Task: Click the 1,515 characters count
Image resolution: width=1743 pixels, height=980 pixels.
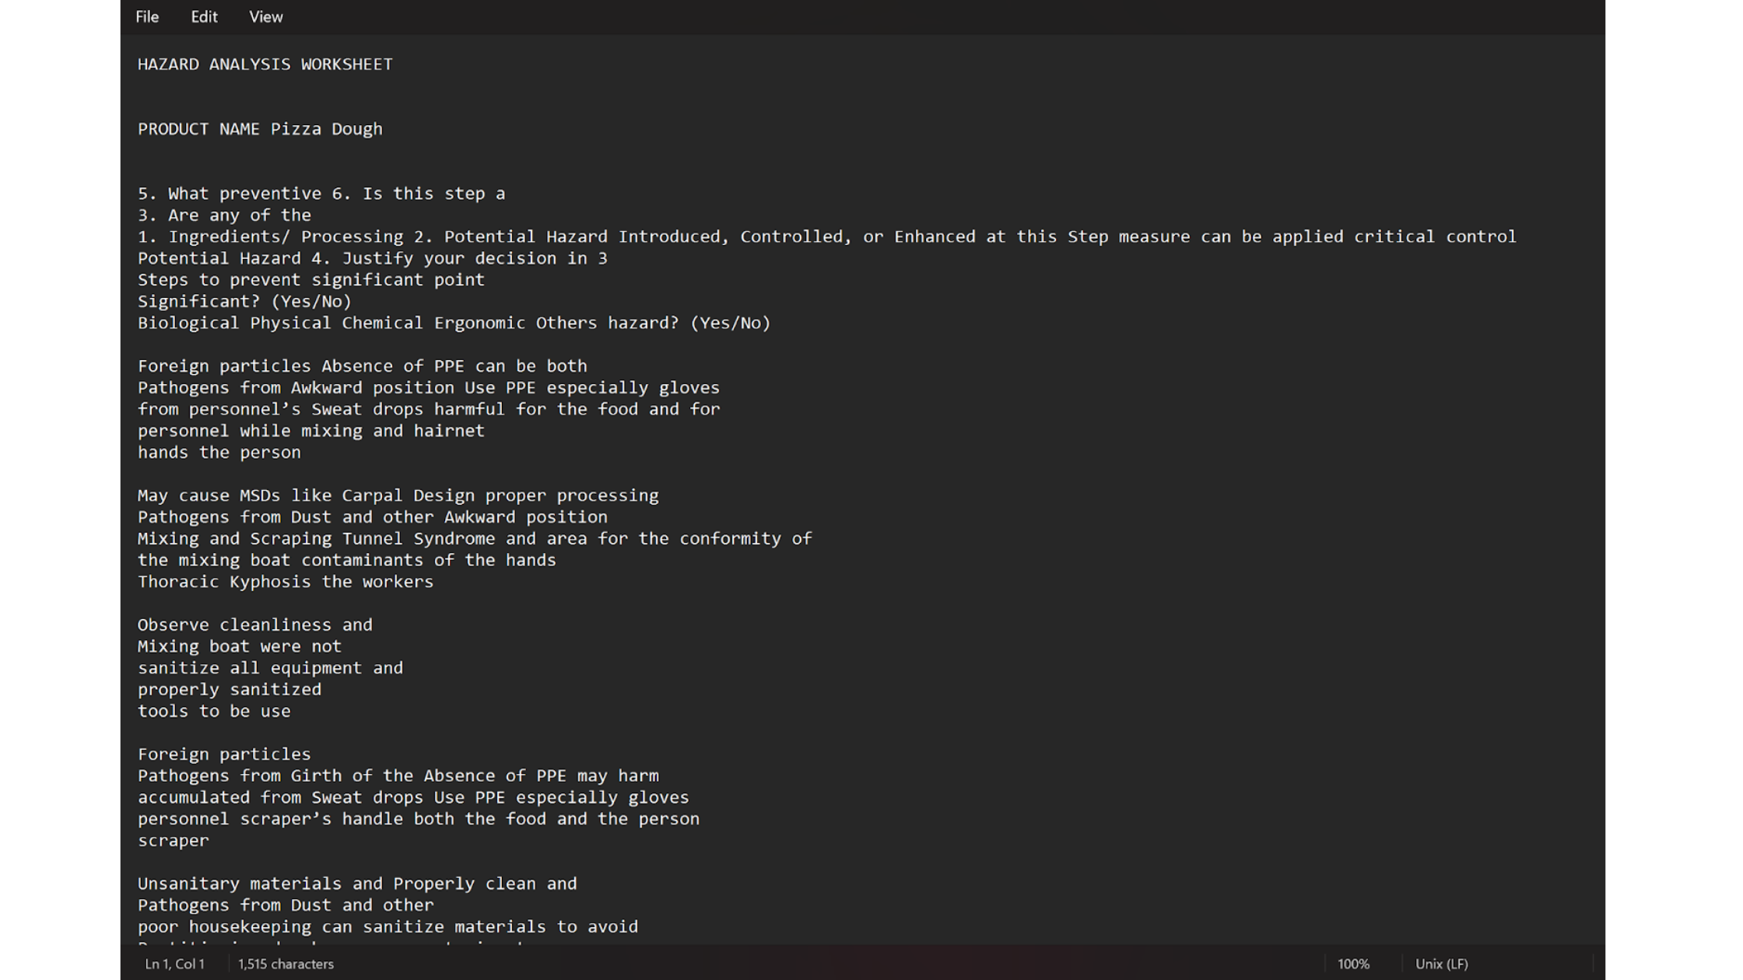Action: 286,964
